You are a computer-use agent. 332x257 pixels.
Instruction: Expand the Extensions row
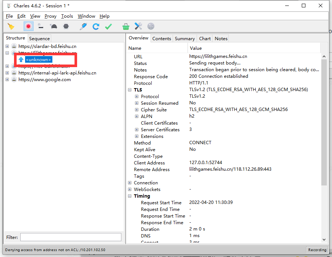(x=136, y=136)
